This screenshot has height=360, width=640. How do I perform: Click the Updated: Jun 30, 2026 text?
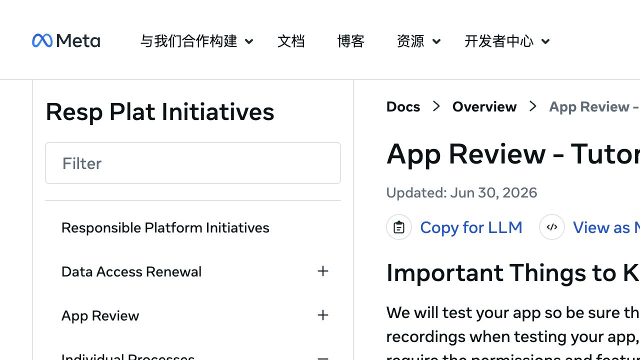[461, 192]
